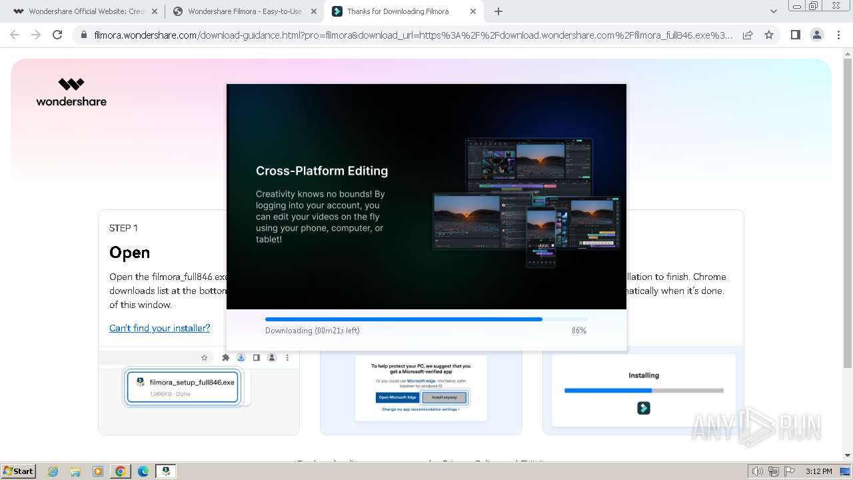Click the address bar URL
Screen dimensions: 853x480
[413, 35]
